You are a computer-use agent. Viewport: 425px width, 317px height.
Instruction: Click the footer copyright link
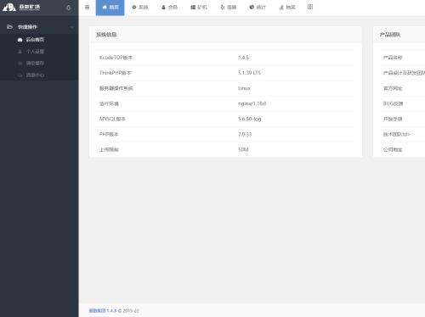click(97, 310)
